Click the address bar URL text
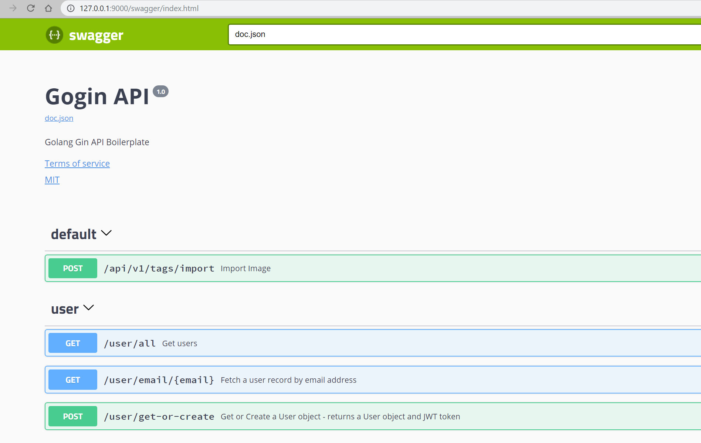701x443 pixels. pyautogui.click(x=139, y=8)
